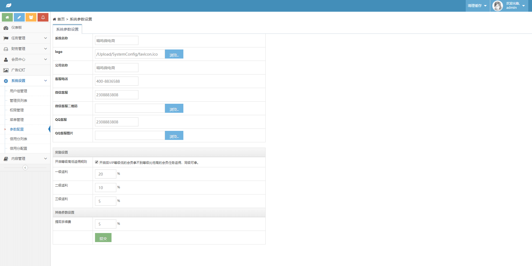
Task: Open 广告幻灯 in sidebar
Action: tap(18, 70)
